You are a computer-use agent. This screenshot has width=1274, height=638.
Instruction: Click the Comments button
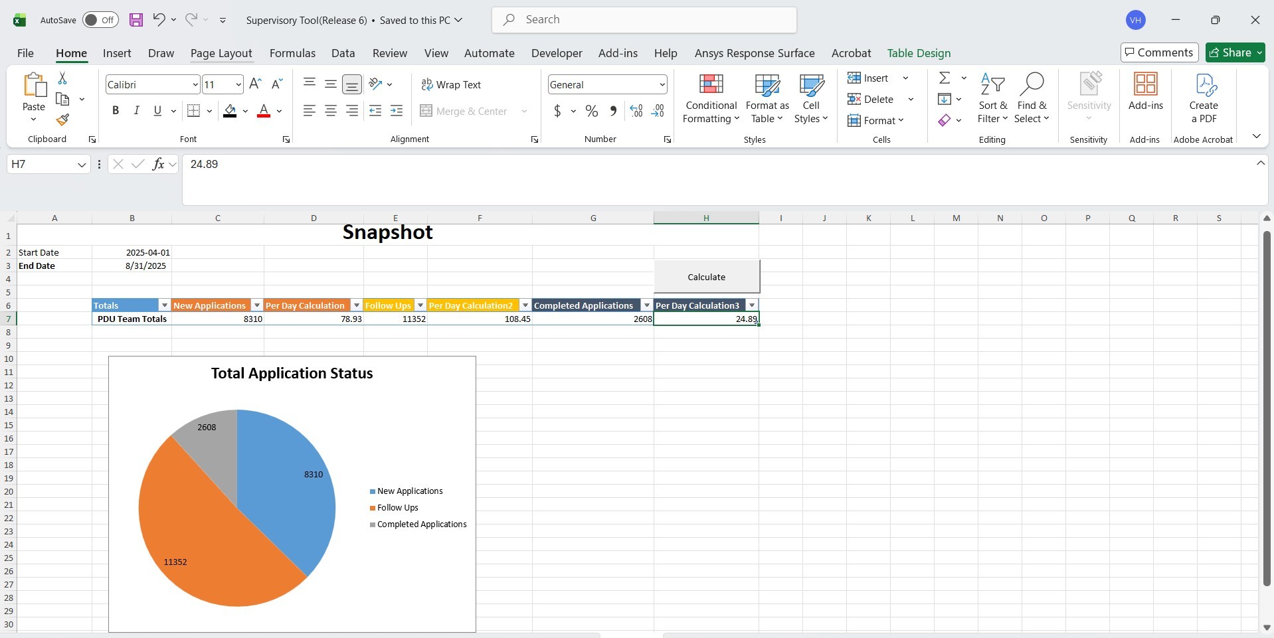click(1159, 52)
